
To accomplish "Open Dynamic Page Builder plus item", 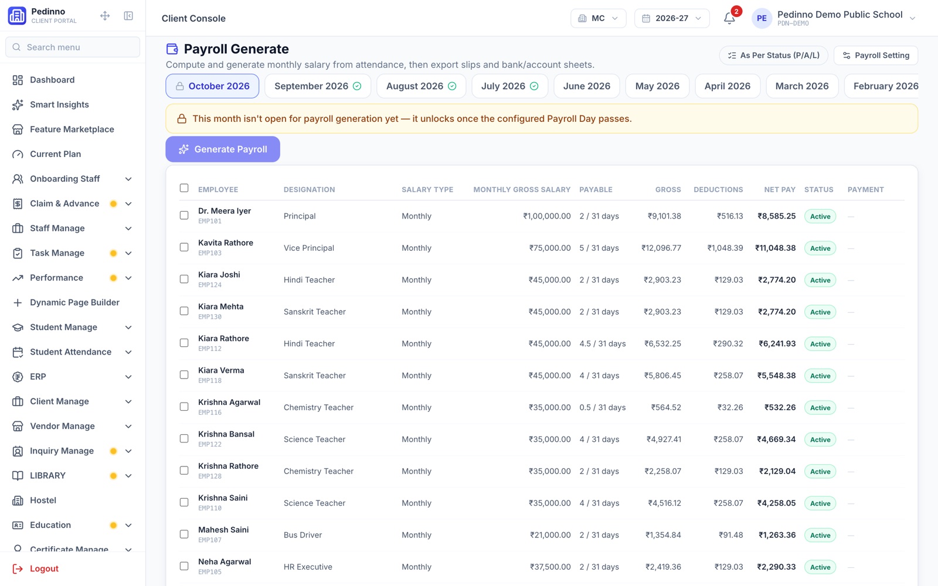I will [x=73, y=302].
